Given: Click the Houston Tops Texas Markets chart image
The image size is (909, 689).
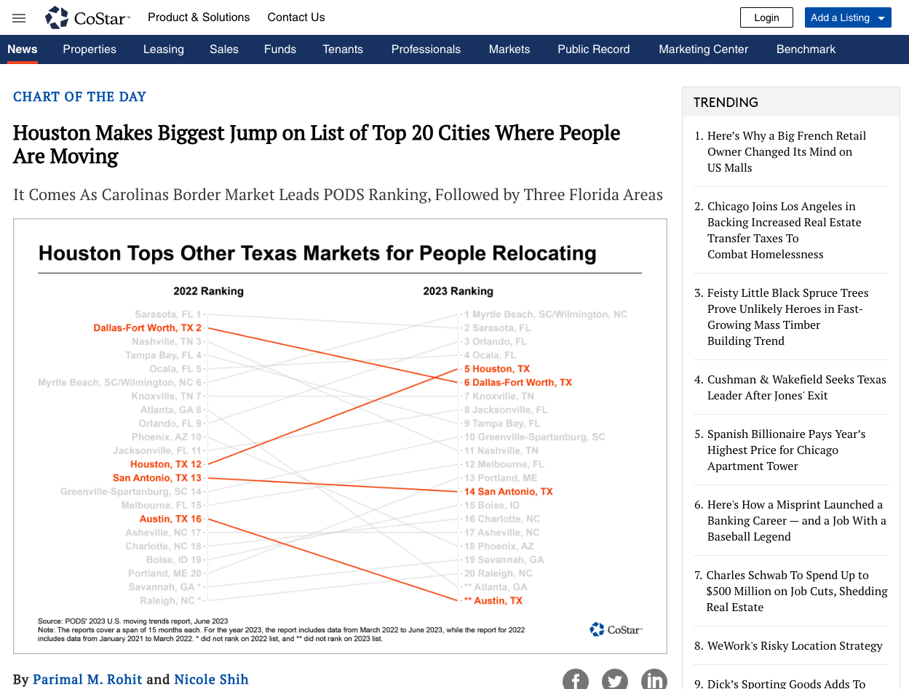Looking at the screenshot, I should pyautogui.click(x=340, y=436).
